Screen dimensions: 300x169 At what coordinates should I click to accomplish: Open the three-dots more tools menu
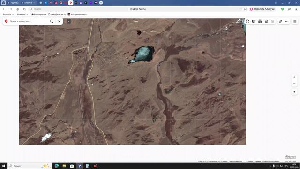click(x=287, y=21)
